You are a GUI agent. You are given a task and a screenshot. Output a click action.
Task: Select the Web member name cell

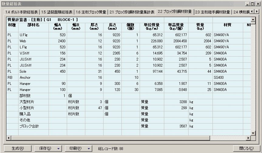click(x=33, y=41)
